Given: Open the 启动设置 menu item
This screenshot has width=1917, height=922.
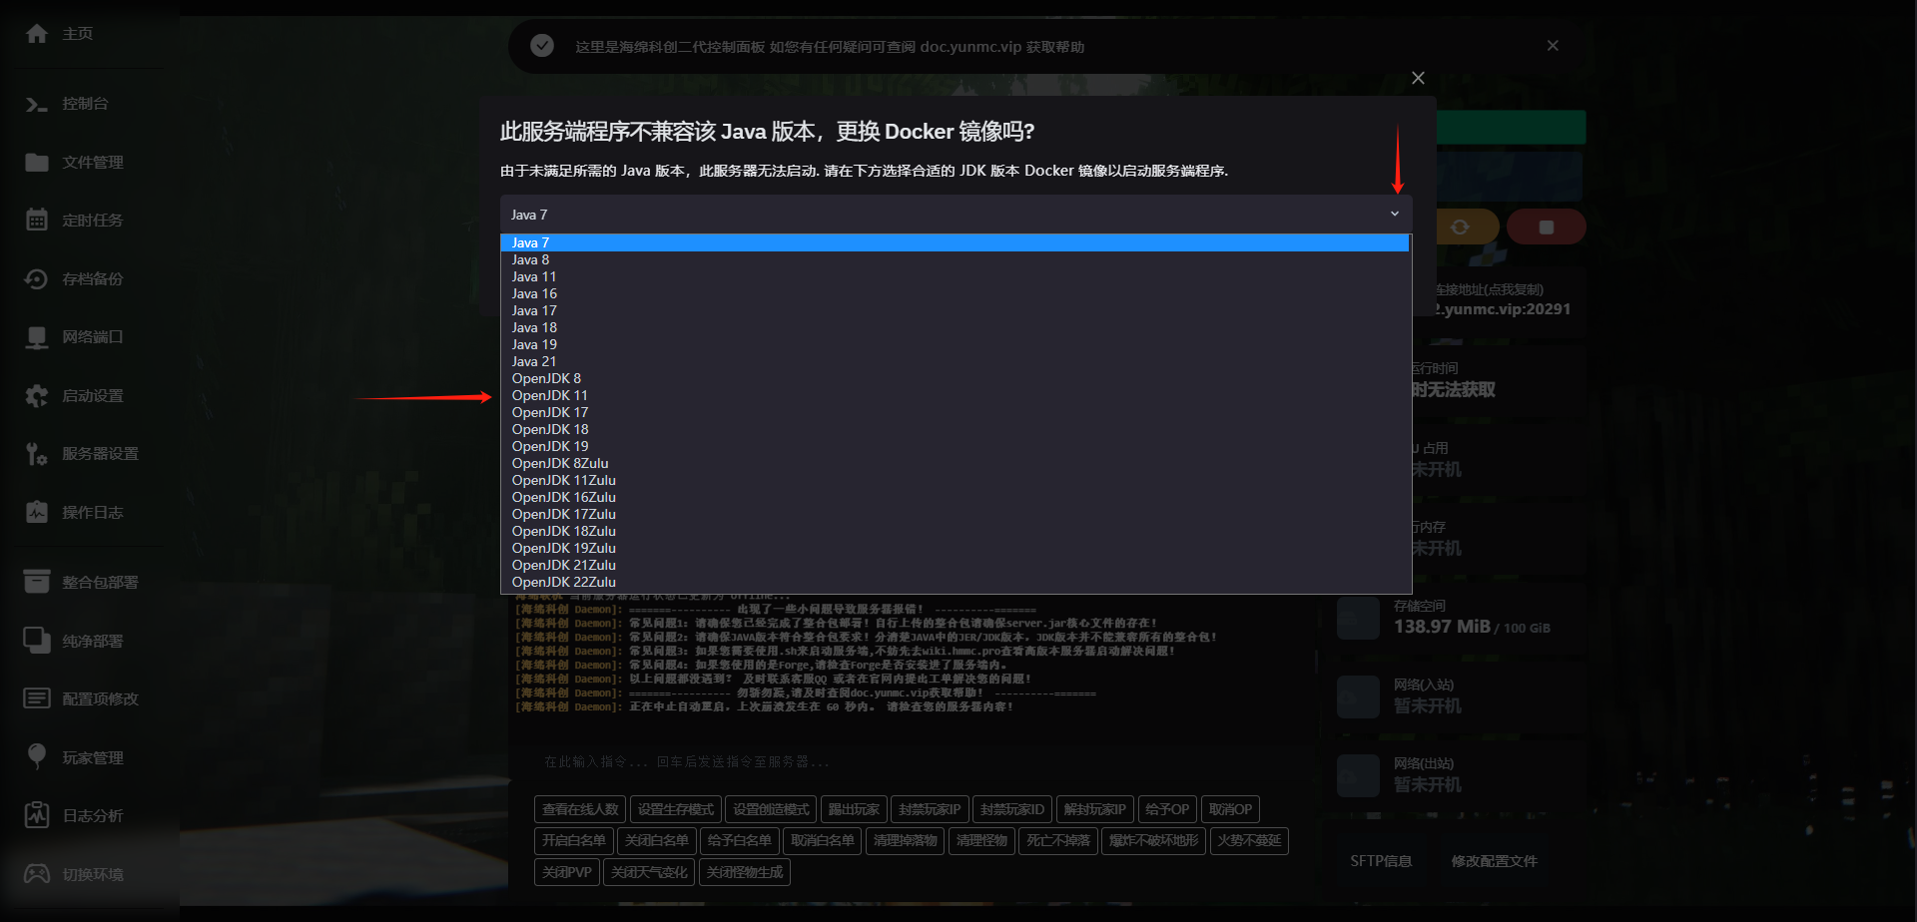Looking at the screenshot, I should (x=93, y=395).
